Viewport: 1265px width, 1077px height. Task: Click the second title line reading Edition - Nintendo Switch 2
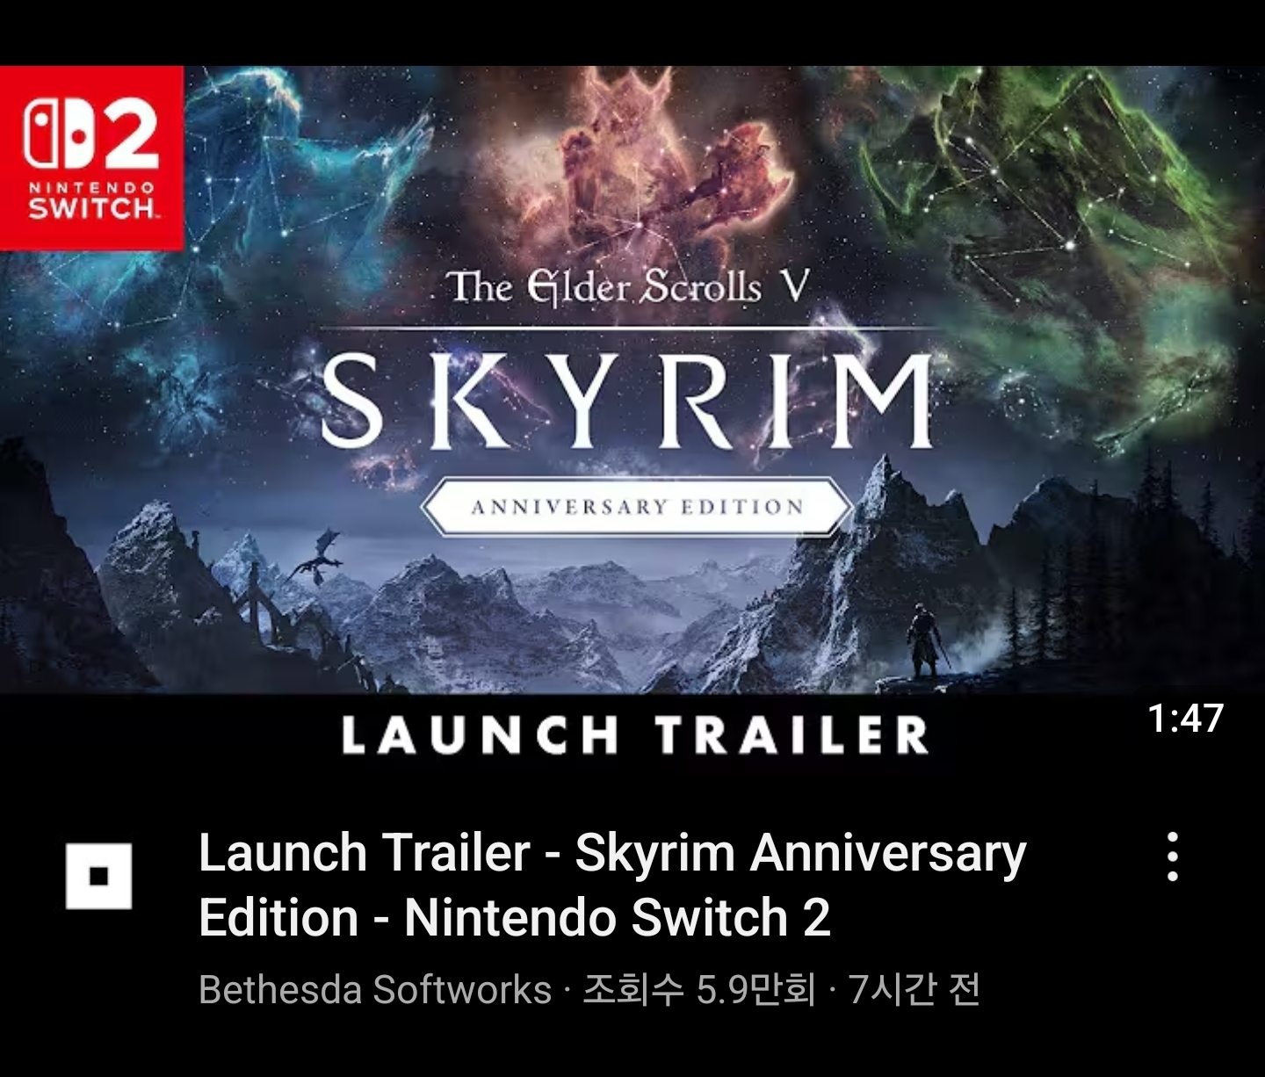click(515, 918)
